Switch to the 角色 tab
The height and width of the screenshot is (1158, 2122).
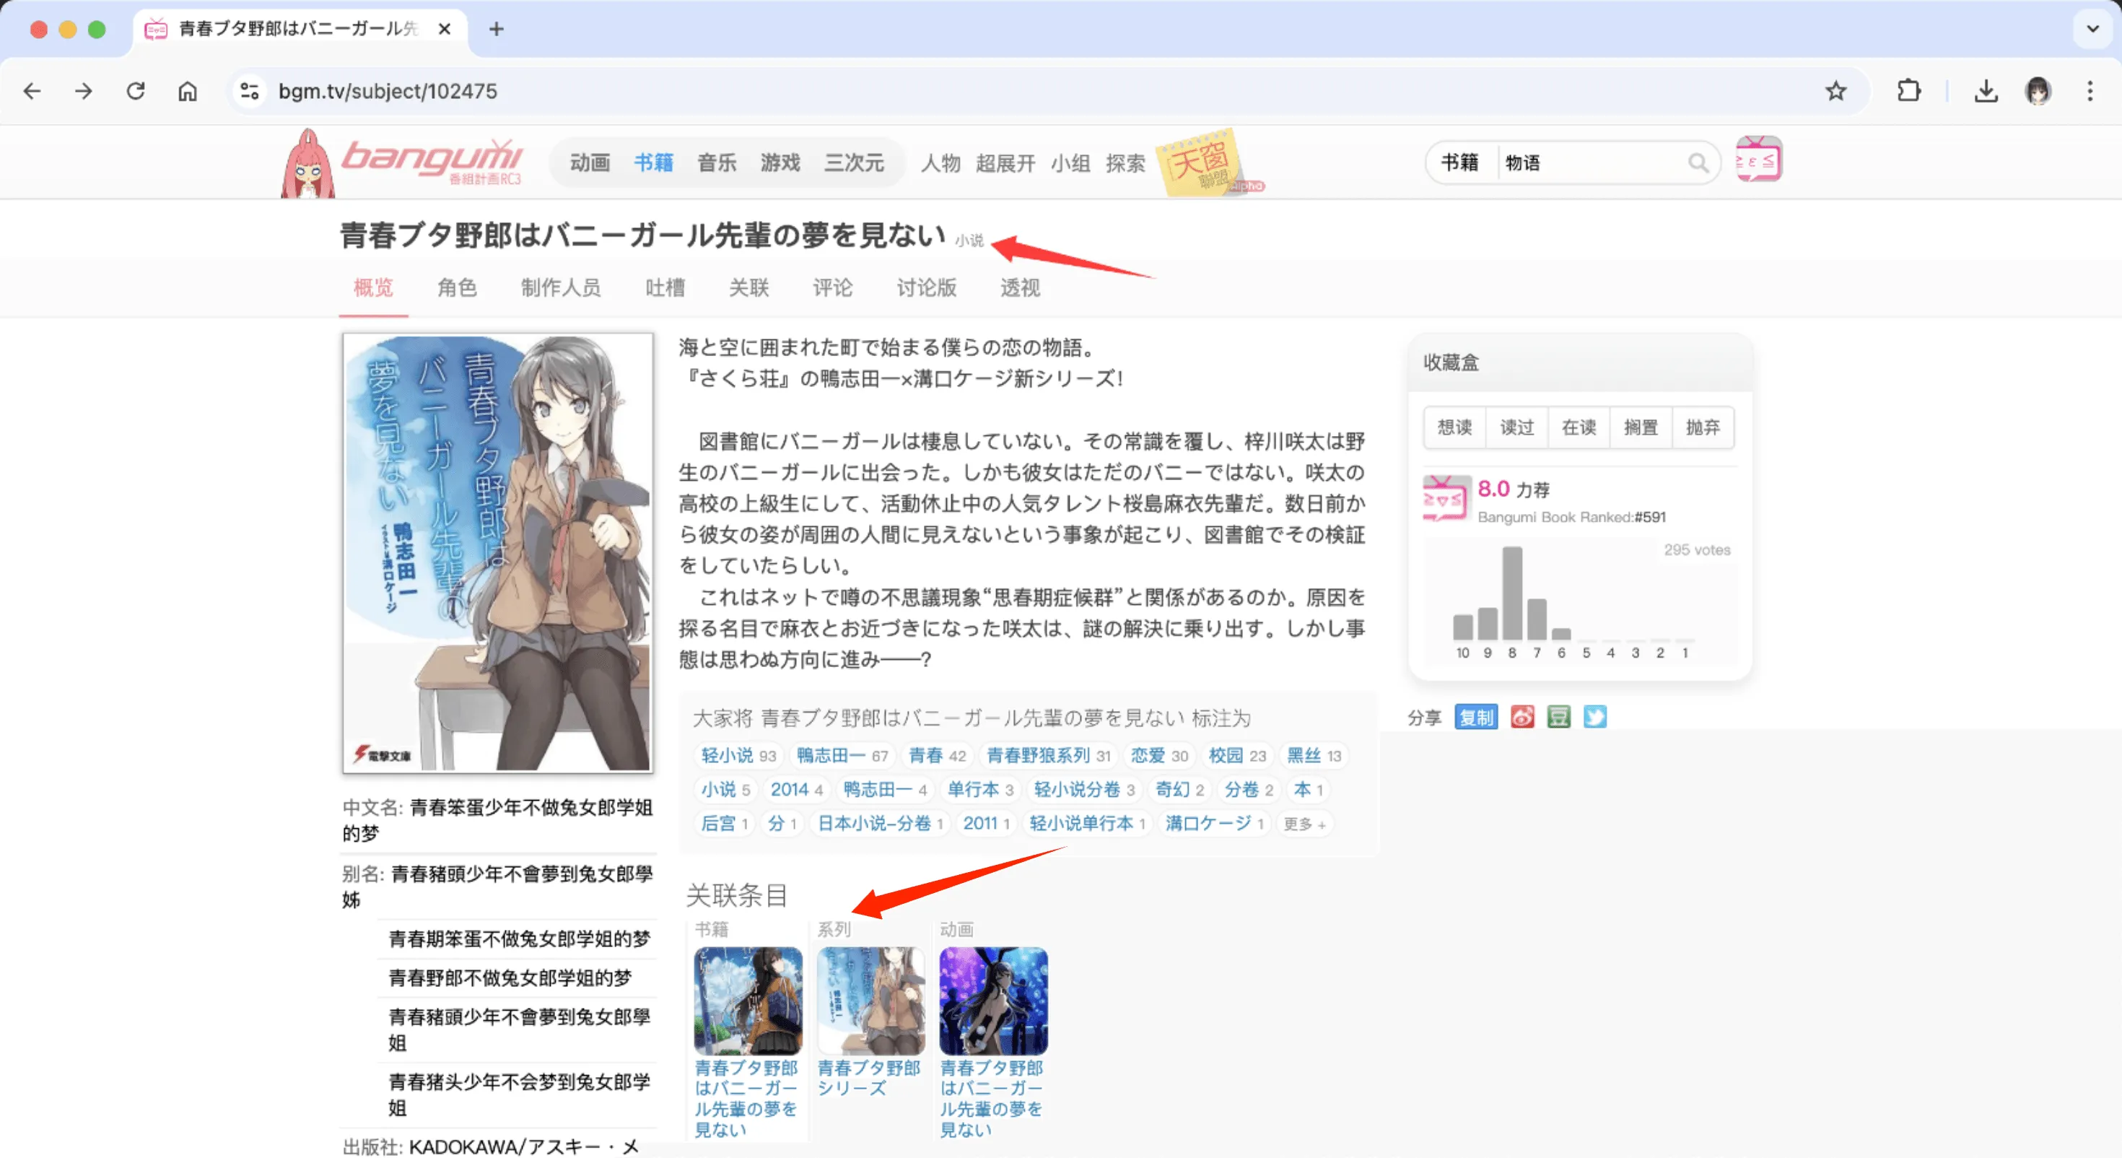click(457, 287)
